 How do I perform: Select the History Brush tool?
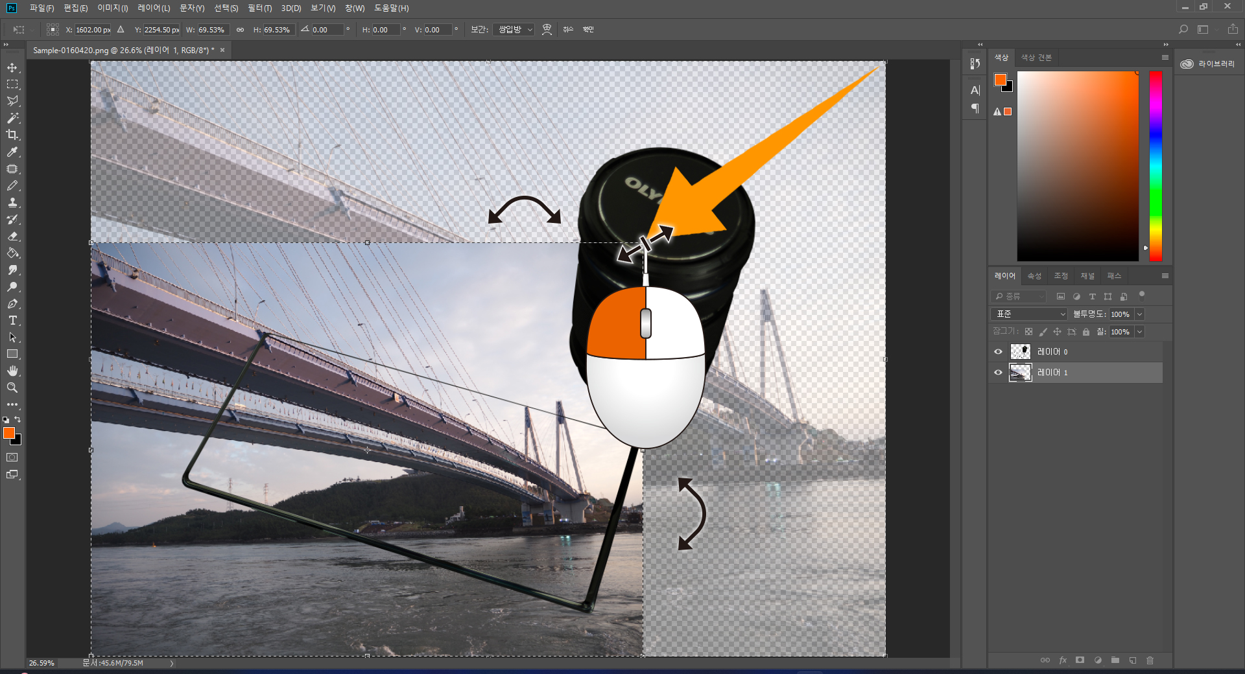point(12,219)
